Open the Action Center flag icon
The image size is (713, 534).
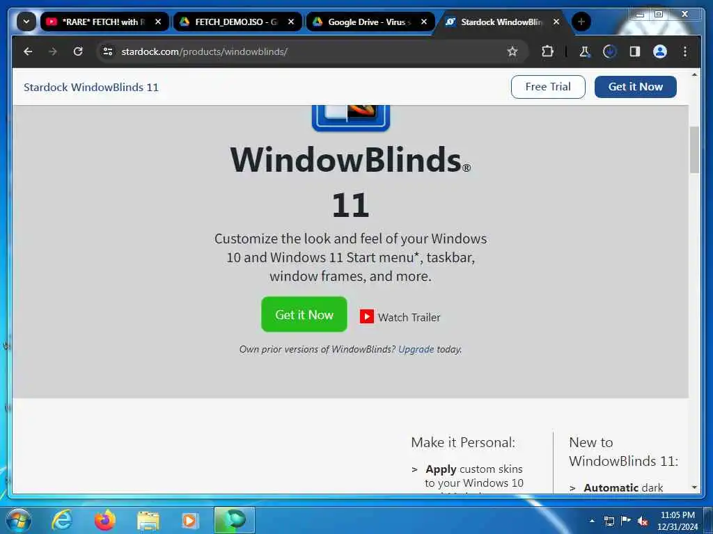coord(626,520)
